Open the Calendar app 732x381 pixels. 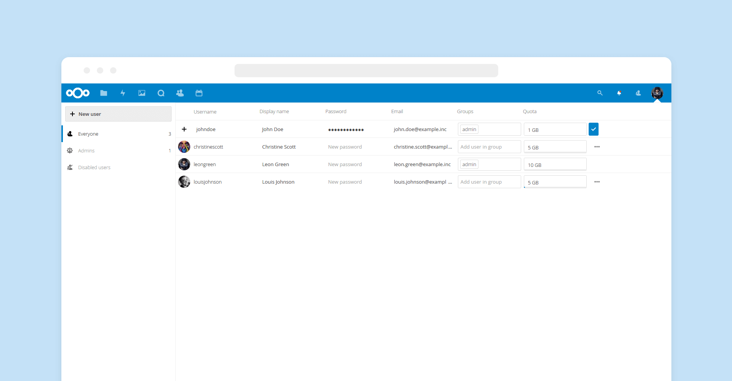coord(199,93)
